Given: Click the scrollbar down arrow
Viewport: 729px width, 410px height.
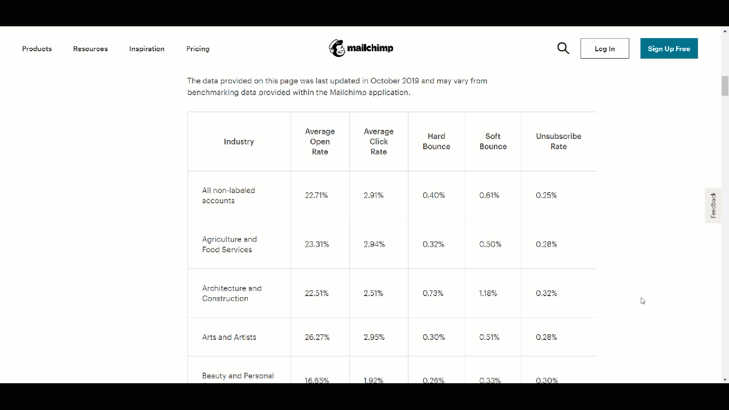Looking at the screenshot, I should pos(725,379).
